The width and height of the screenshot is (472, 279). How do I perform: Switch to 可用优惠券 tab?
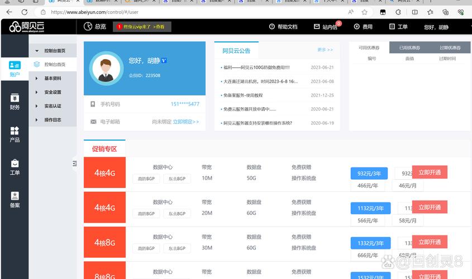tap(369, 47)
